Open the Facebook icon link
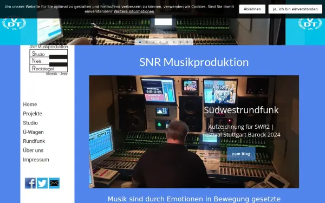Image resolution: width=325 pixels, height=203 pixels. [x=30, y=183]
